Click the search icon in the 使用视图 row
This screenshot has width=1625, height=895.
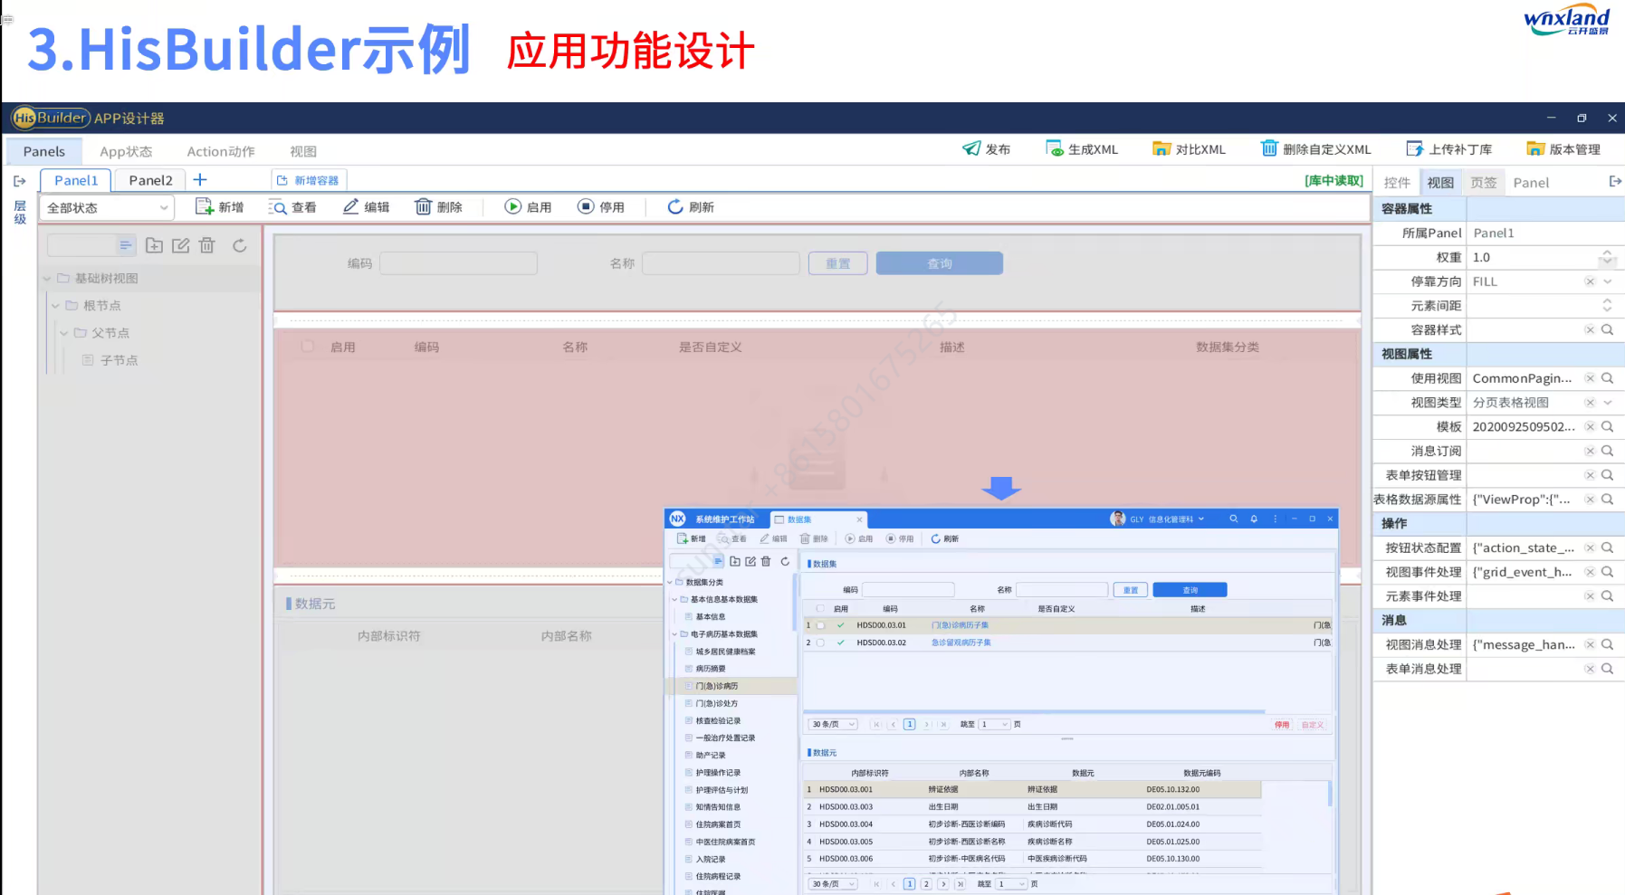(x=1607, y=378)
